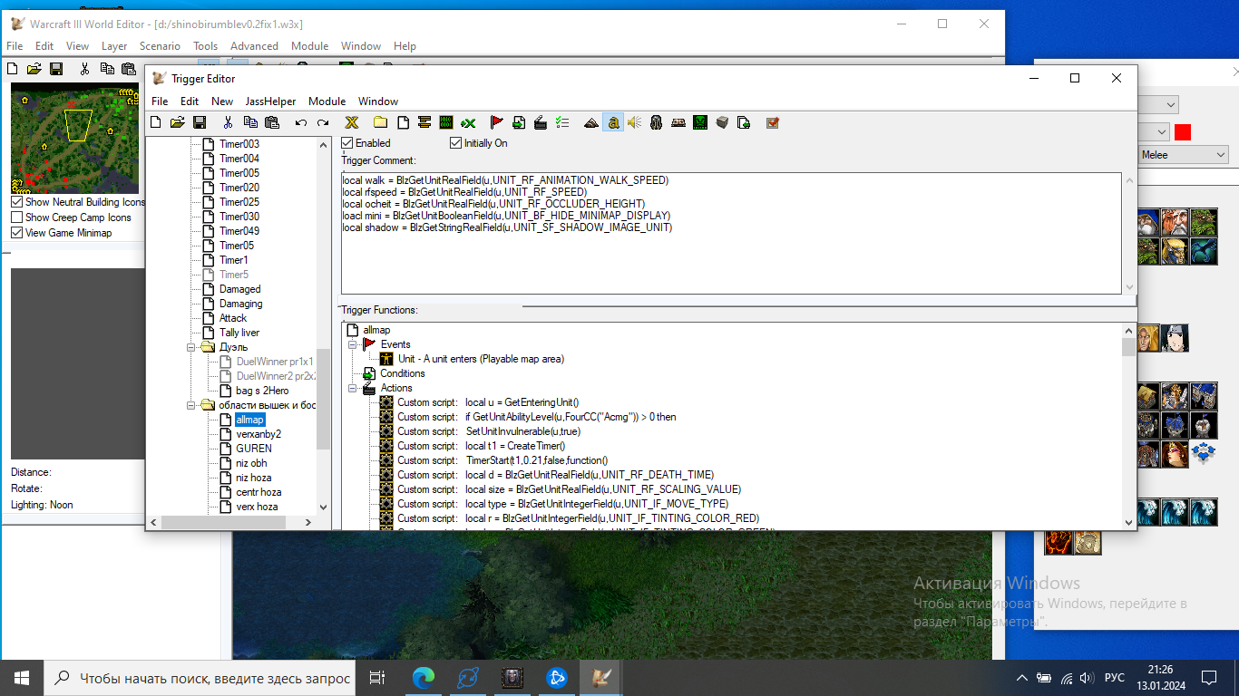Open the Layer menu in World Editor
This screenshot has width=1239, height=696.
(x=114, y=46)
